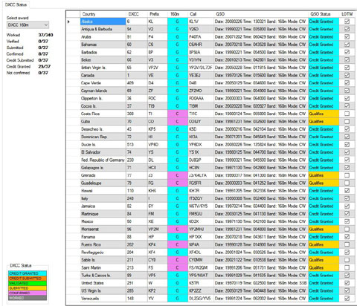
Task: Select the United States country cell
Action: [x=103, y=283]
